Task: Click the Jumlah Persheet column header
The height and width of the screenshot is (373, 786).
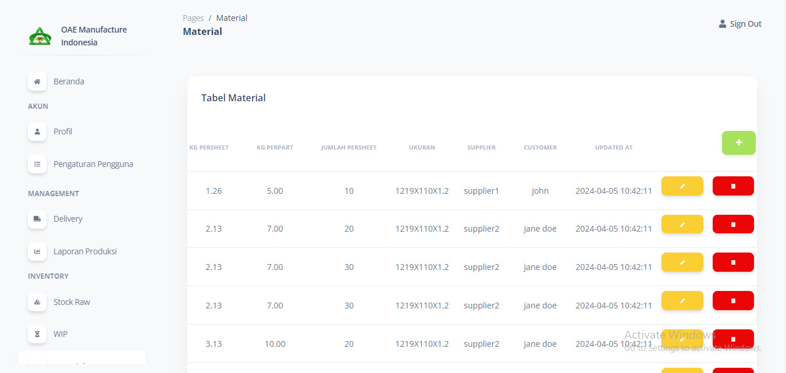Action: 348,148
